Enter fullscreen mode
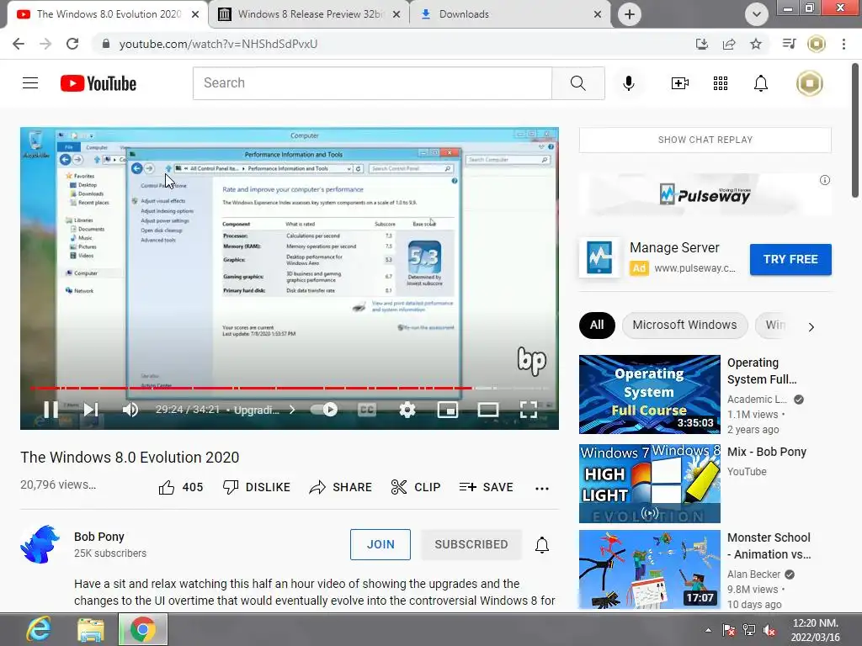This screenshot has width=862, height=646. [529, 410]
